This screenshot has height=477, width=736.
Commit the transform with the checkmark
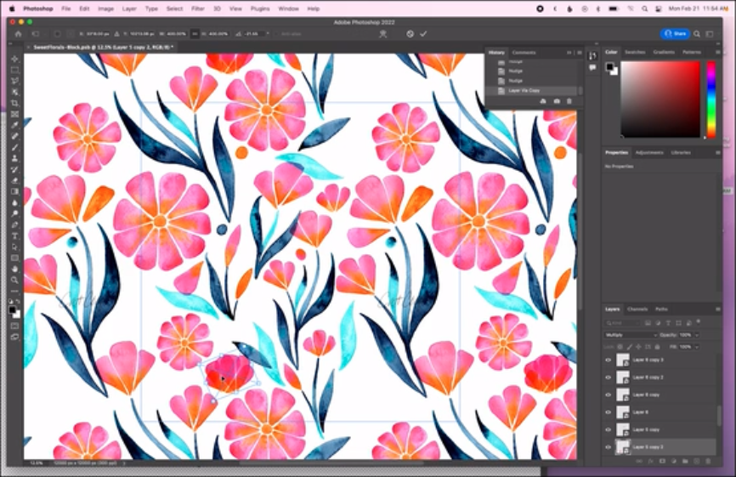423,34
